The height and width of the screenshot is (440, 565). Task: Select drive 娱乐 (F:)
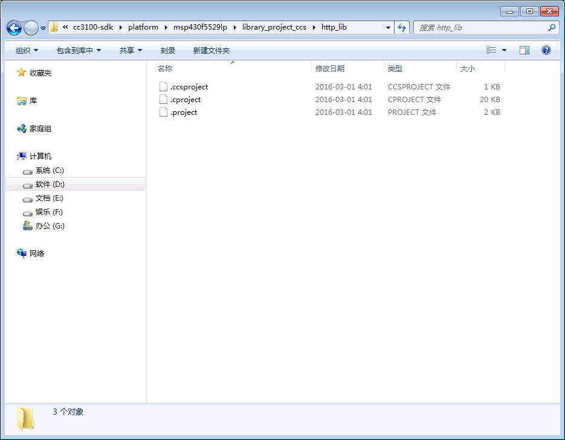click(49, 212)
